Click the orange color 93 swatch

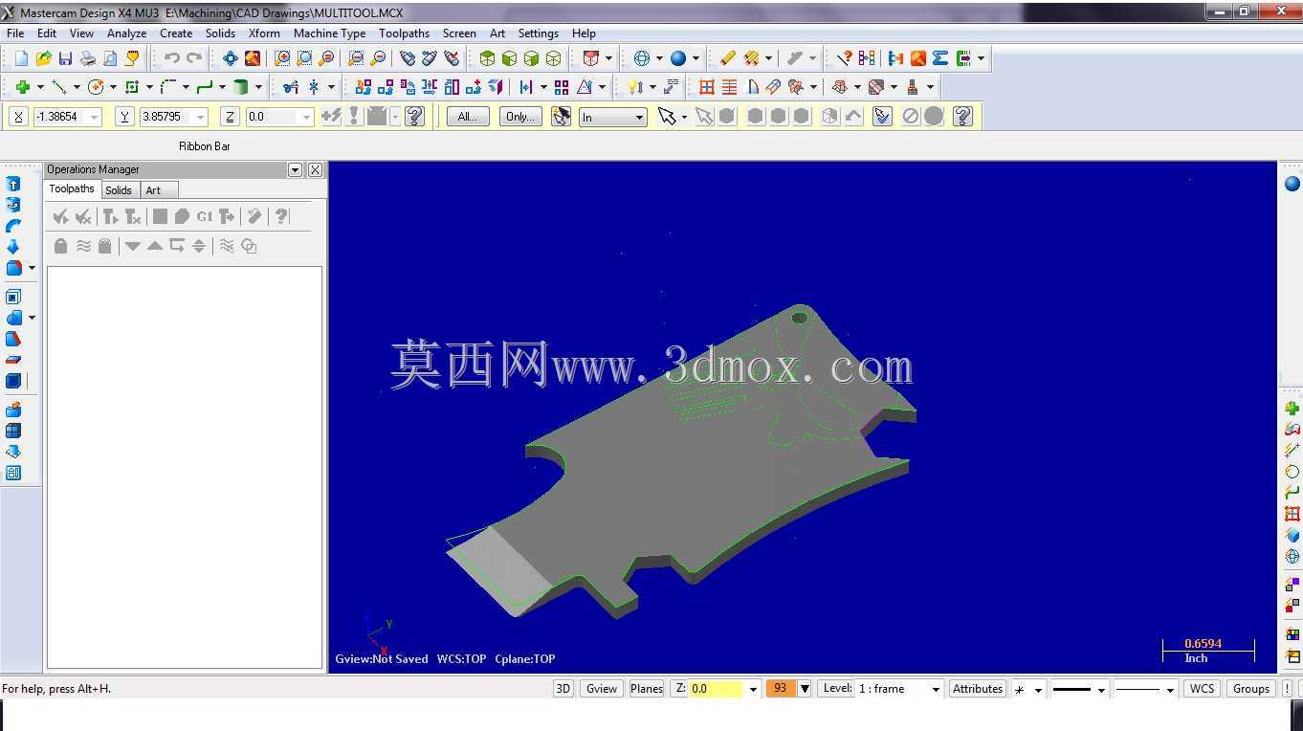(x=781, y=689)
